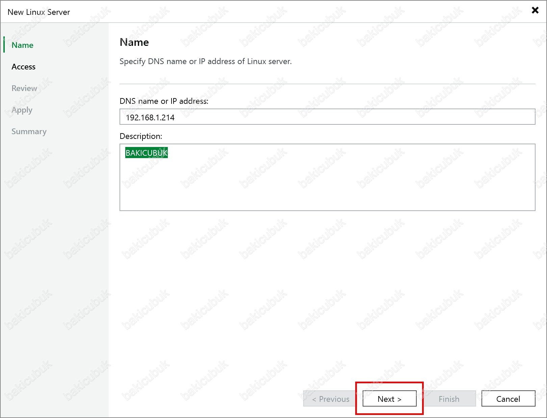Click the empty sidebar area below Summary
Viewport: 547px width, 418px height.
point(54,253)
